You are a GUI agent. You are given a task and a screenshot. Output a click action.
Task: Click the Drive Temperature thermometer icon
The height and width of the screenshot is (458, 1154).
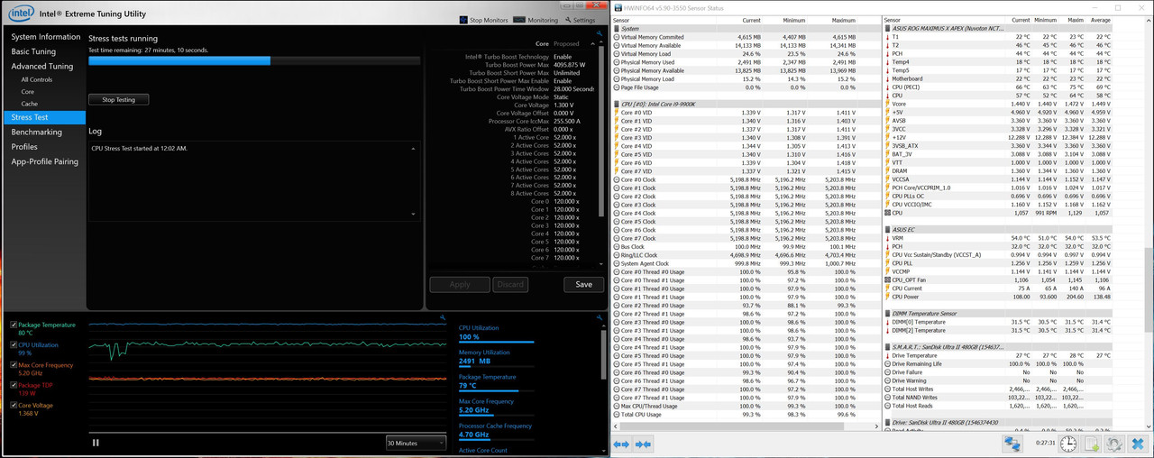pos(887,355)
